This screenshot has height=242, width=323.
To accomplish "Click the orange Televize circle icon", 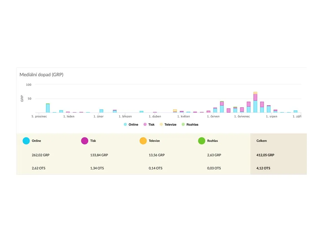I will point(143,141).
